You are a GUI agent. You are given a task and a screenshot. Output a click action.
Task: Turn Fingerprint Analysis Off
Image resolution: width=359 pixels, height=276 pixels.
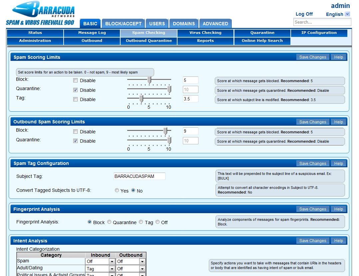(x=158, y=222)
